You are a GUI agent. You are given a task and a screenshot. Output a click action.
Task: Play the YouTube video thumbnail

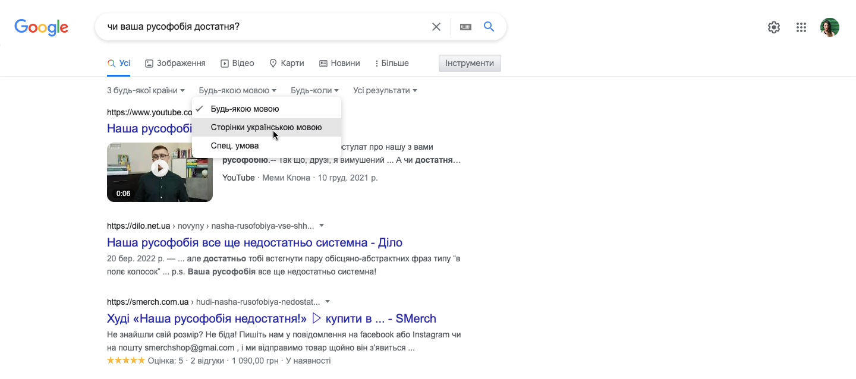(x=159, y=168)
